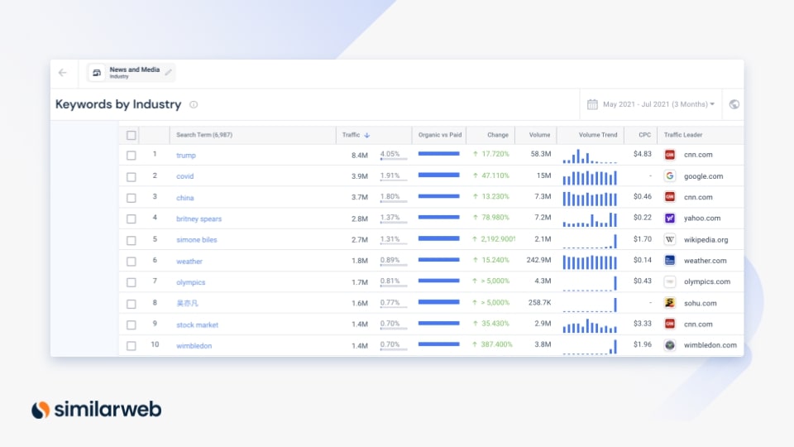Click weather.com favicon in weather row
794x447 pixels.
(x=669, y=261)
